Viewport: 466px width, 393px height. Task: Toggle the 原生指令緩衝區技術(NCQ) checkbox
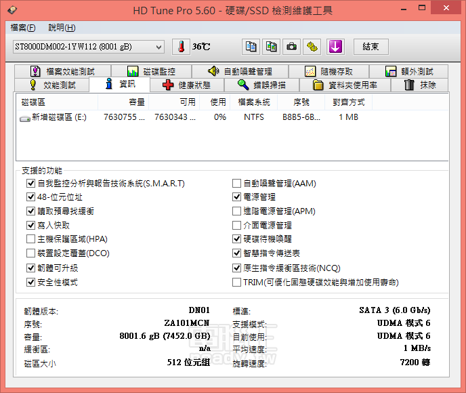pyautogui.click(x=236, y=268)
